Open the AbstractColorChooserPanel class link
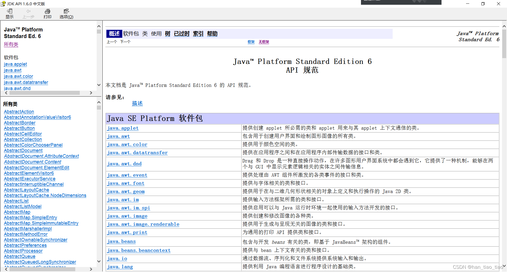 click(33, 145)
